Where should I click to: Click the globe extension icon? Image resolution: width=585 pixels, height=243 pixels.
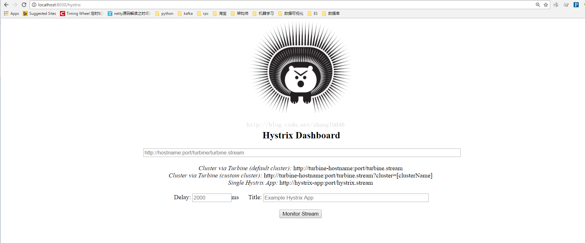pyautogui.click(x=556, y=5)
